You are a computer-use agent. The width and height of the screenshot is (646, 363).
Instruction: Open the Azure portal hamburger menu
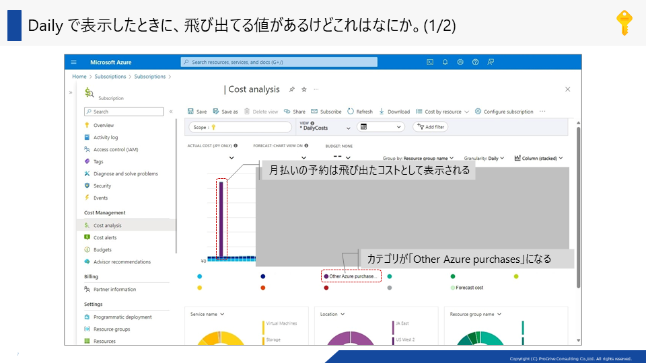pyautogui.click(x=74, y=62)
